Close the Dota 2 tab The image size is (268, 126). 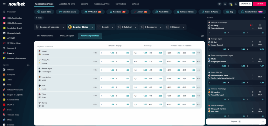pos(112,27)
